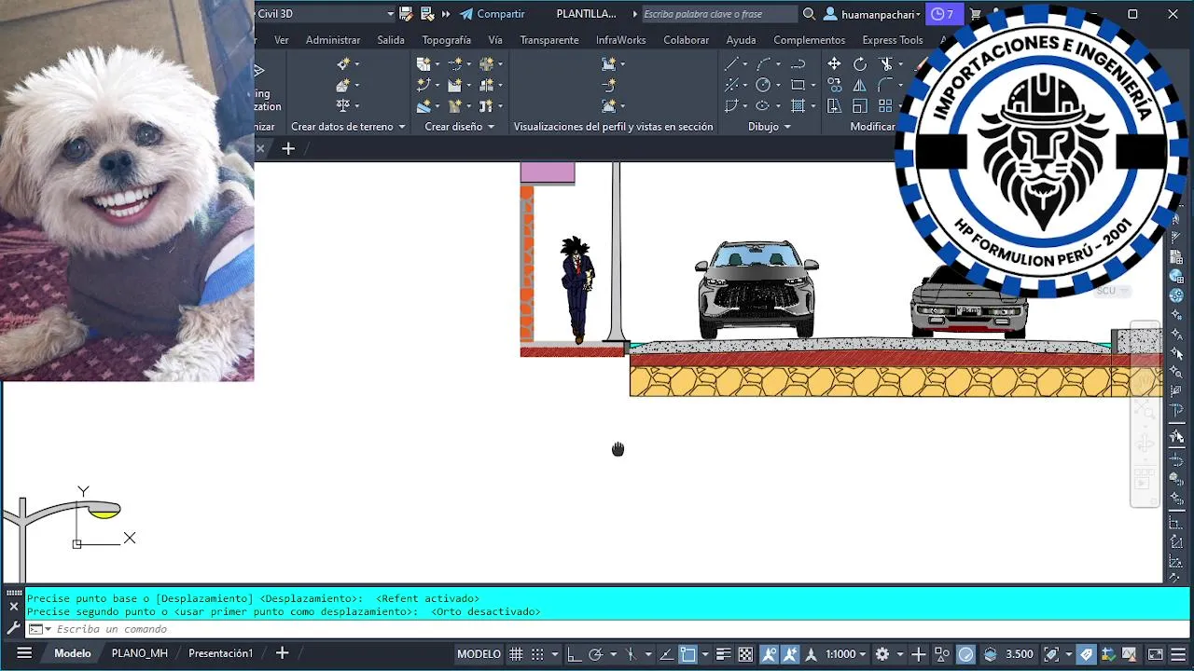The image size is (1194, 671).
Task: Select the Ellipse drawing tool
Action: [x=763, y=105]
